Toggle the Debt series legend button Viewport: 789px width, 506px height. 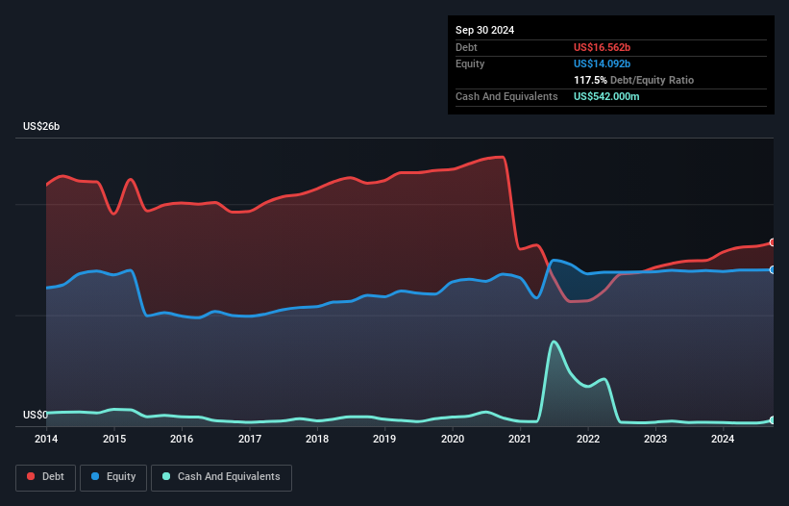(x=46, y=477)
